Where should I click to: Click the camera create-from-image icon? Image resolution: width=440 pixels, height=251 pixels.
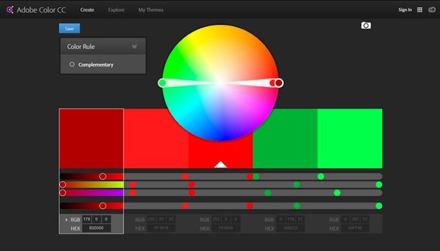point(366,25)
